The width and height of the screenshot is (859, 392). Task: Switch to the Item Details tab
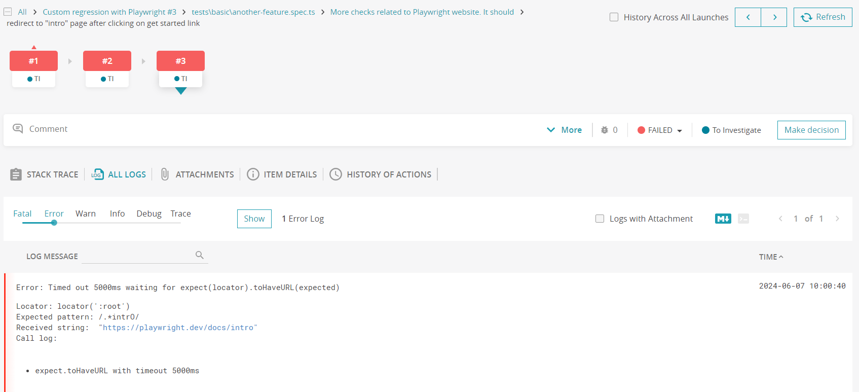click(x=282, y=174)
